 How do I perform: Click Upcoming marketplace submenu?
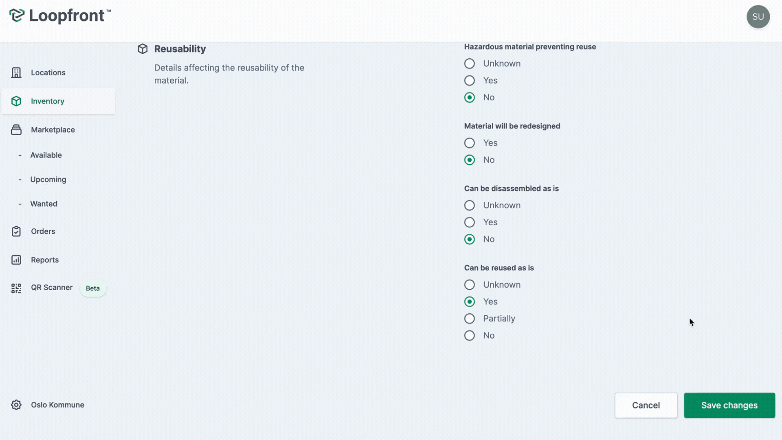click(x=48, y=179)
